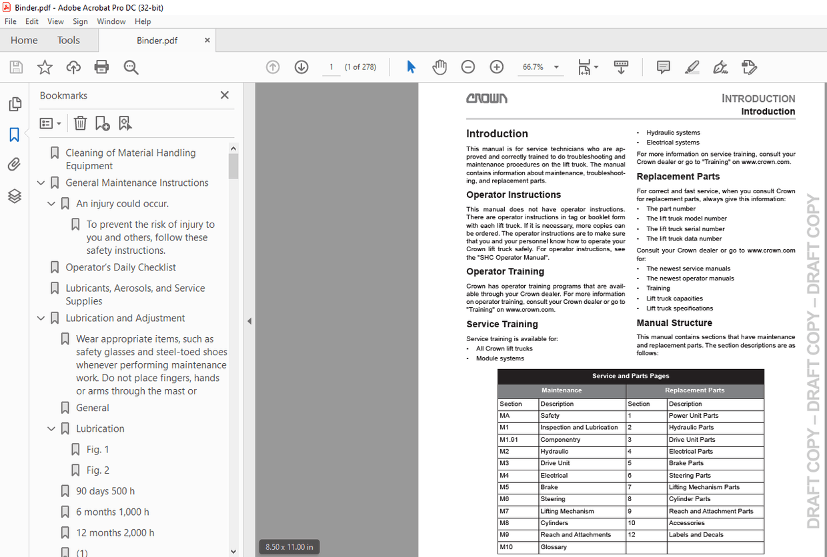
Task: Open the Fill & Sign tool
Action: tap(720, 67)
